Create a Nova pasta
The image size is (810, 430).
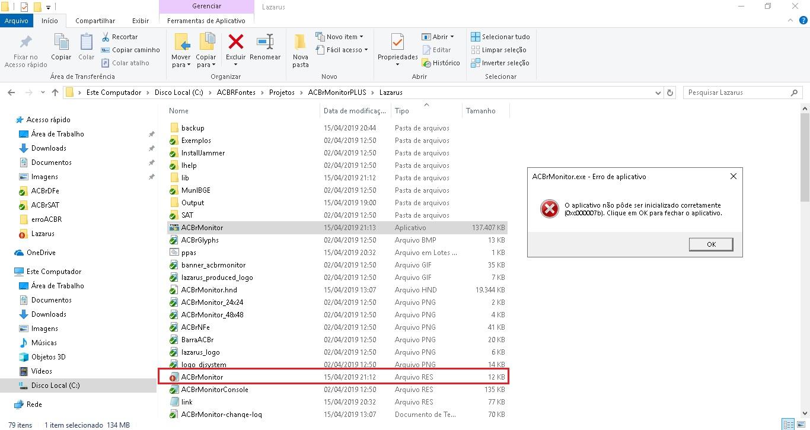(x=301, y=50)
